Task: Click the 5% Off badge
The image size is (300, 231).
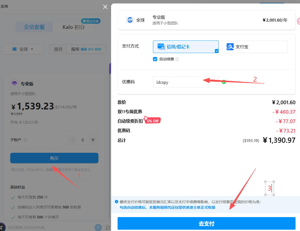Action: (152, 121)
